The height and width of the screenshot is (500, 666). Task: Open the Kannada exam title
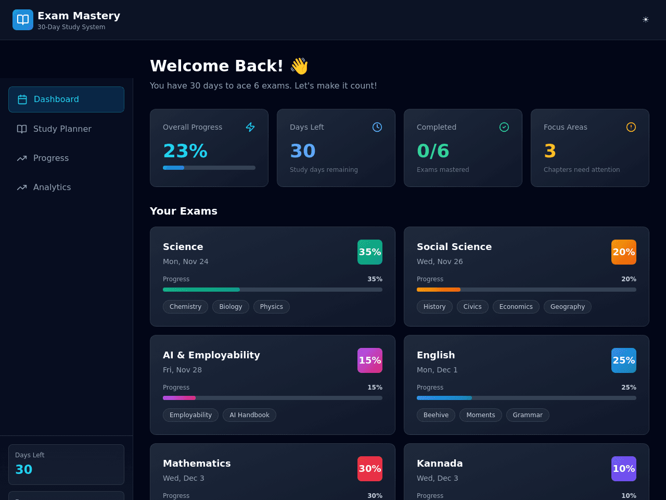[x=440, y=464]
